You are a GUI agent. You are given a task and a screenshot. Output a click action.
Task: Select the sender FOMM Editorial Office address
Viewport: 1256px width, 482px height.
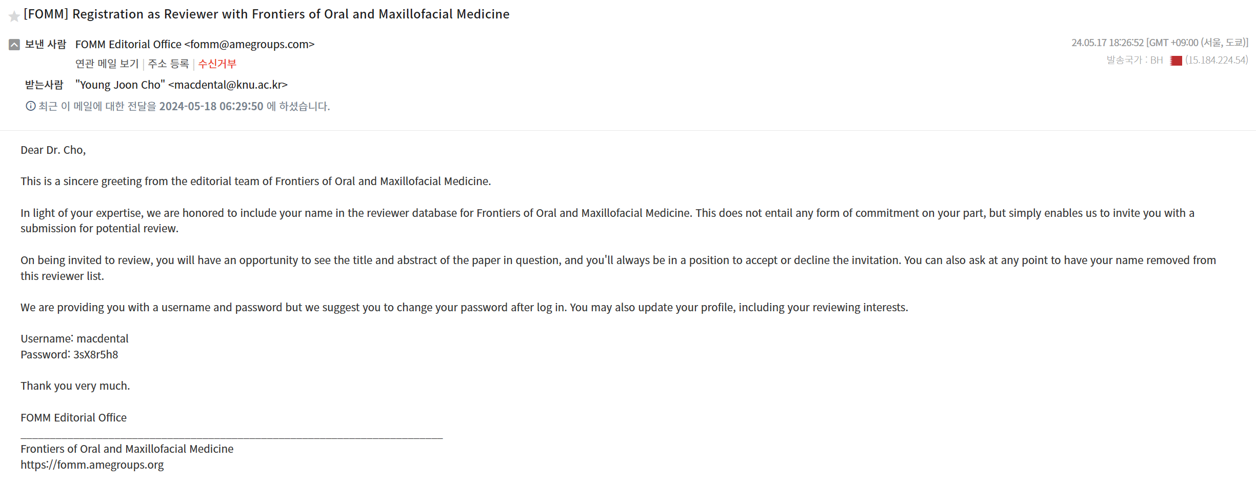pyautogui.click(x=194, y=45)
